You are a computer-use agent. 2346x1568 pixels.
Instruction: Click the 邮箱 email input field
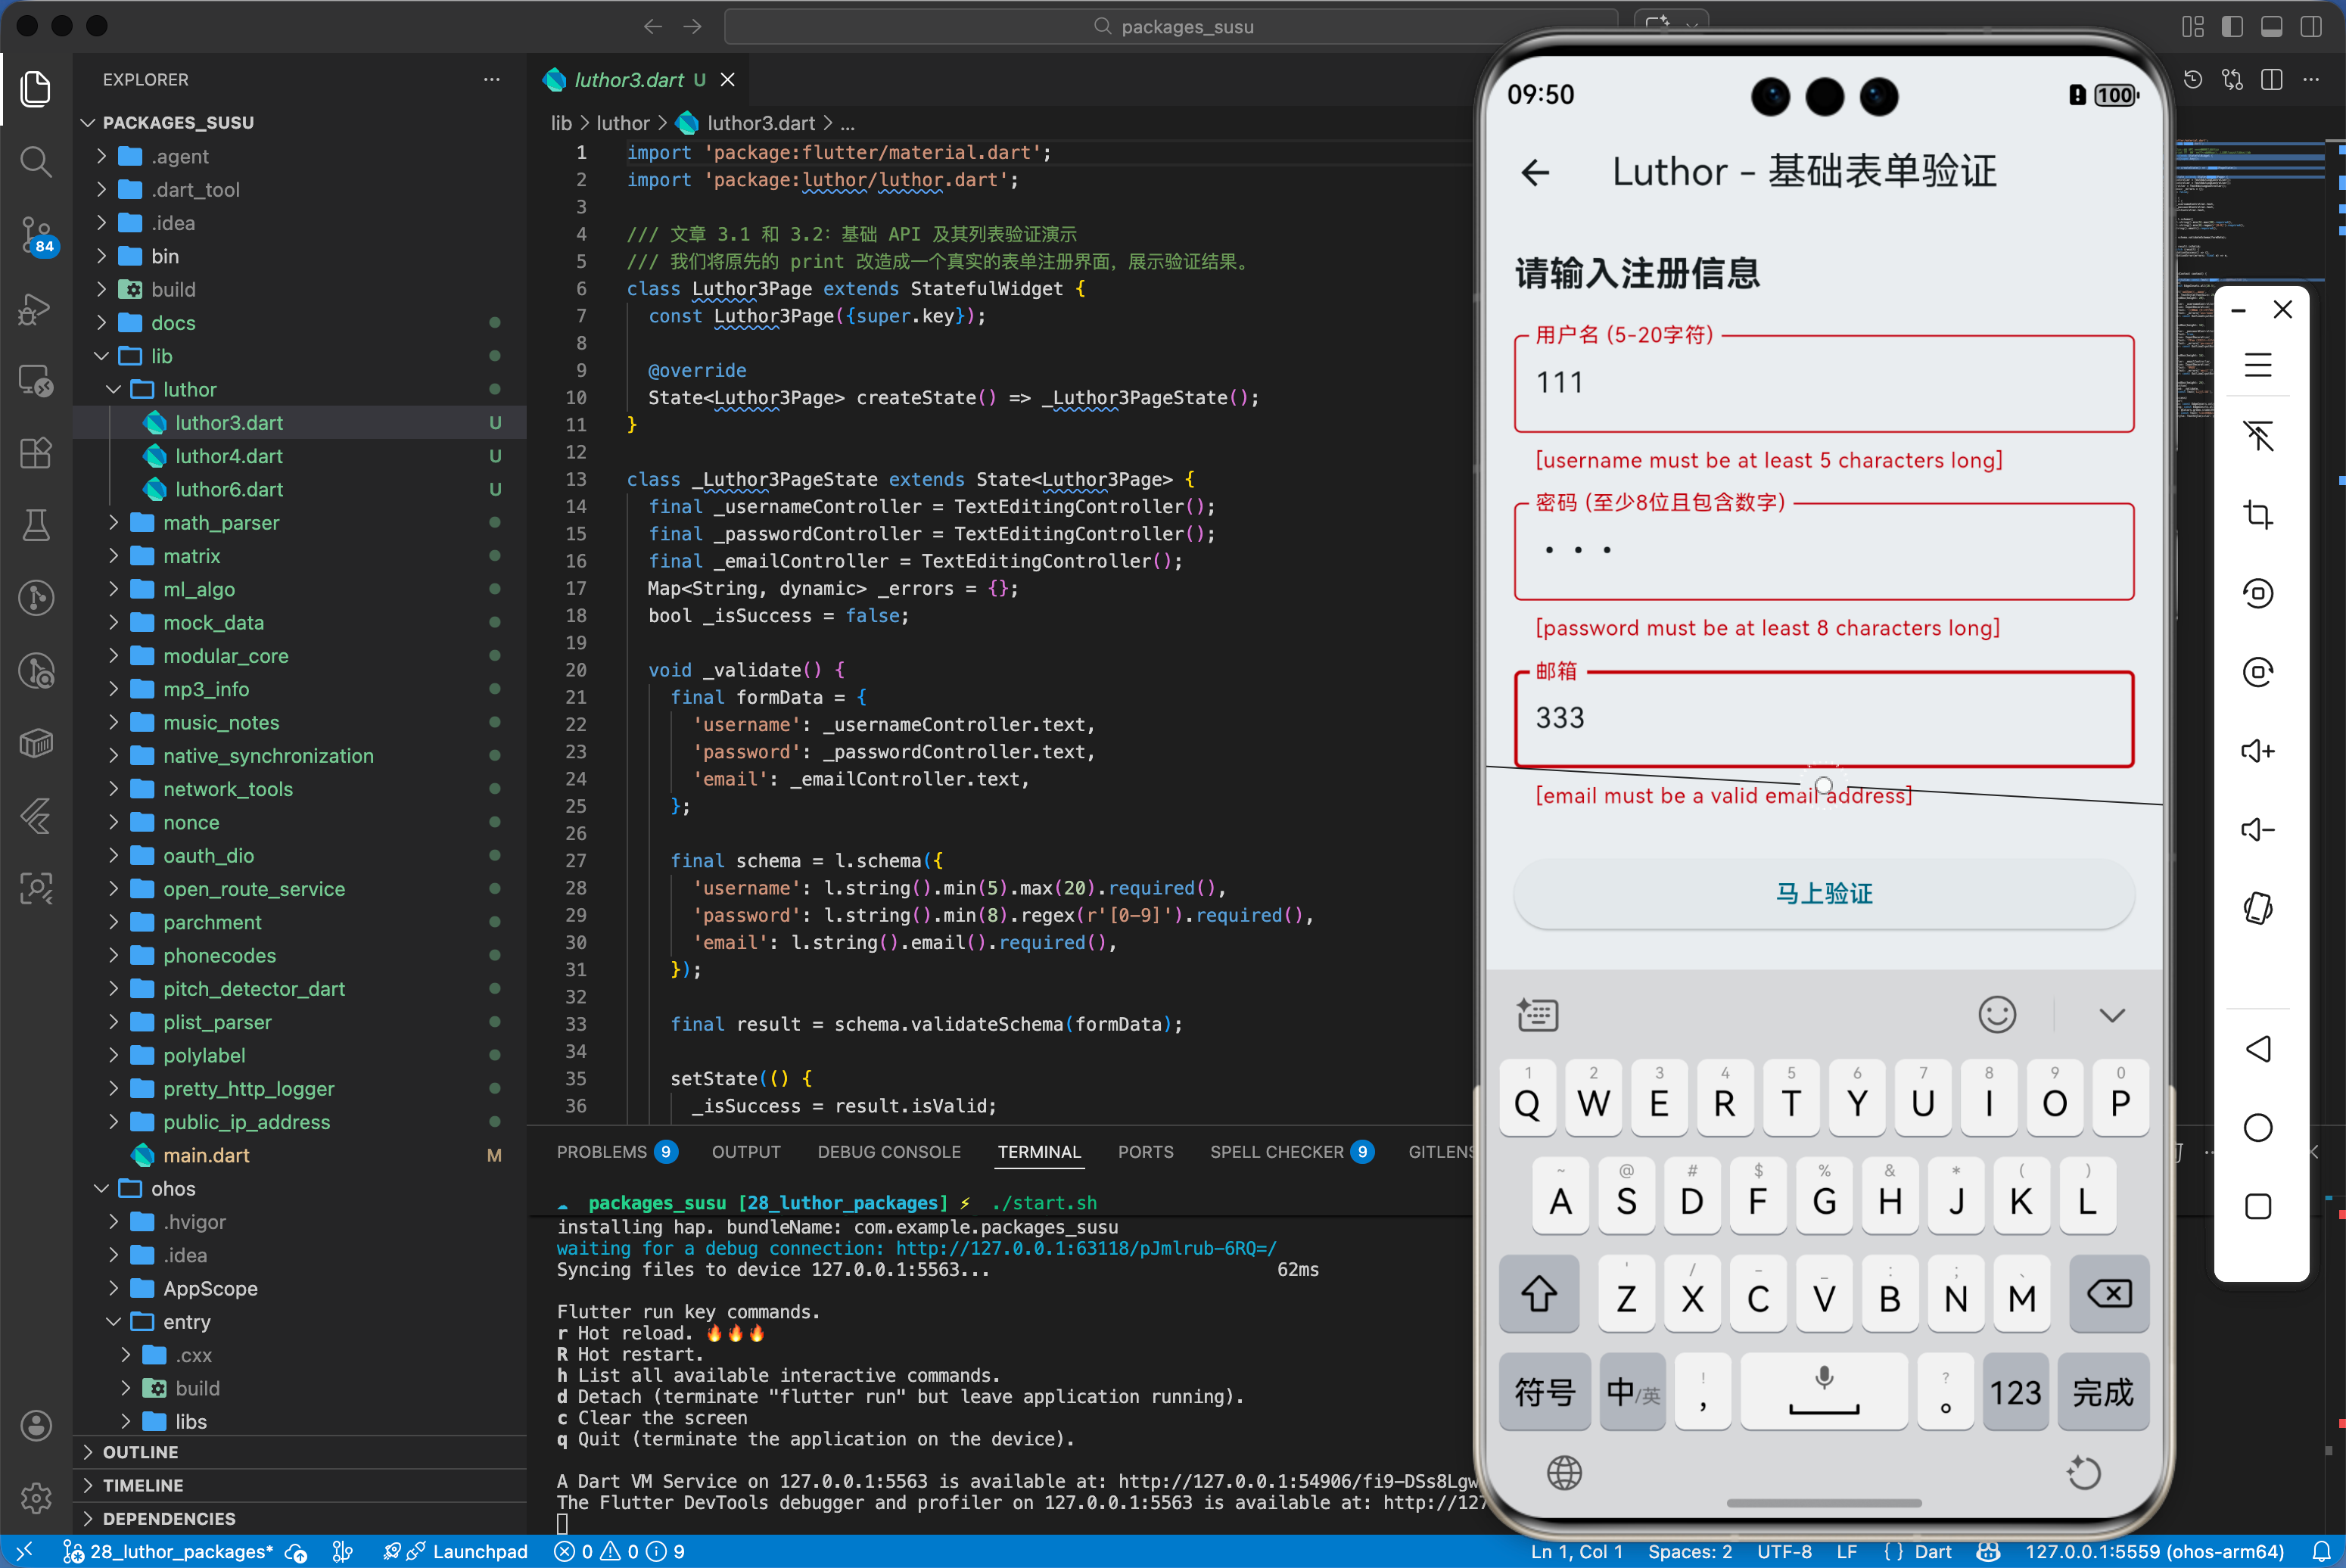coord(1823,718)
